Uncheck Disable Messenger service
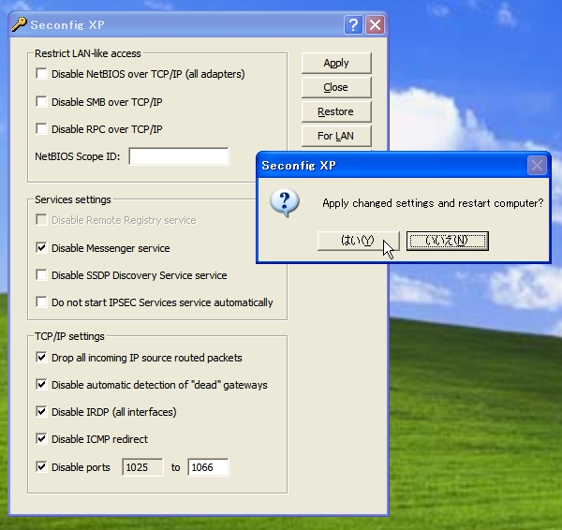The width and height of the screenshot is (562, 530). pos(41,248)
